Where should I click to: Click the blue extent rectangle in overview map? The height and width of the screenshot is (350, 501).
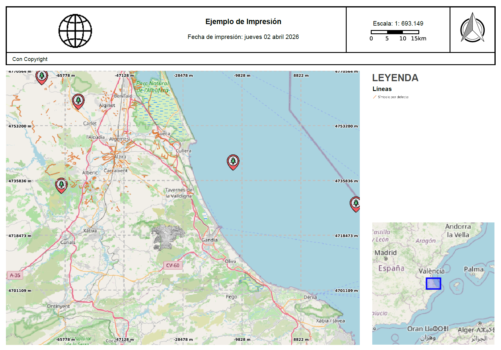click(x=433, y=283)
